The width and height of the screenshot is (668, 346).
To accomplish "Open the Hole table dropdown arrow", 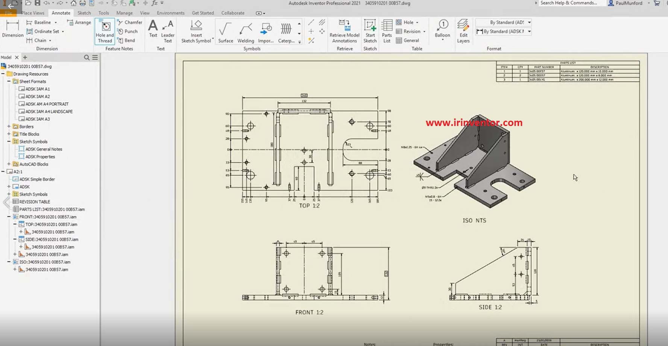I will click(417, 23).
